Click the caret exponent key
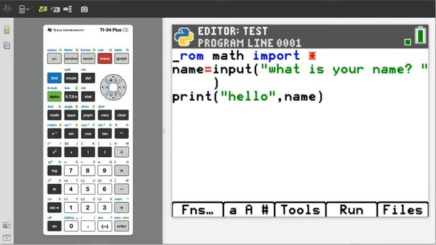436x245 pixels. (121, 133)
